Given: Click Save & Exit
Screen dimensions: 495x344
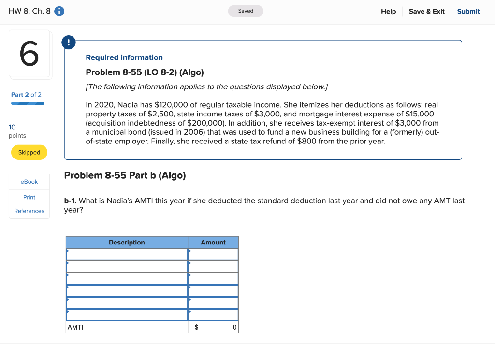Looking at the screenshot, I should [x=426, y=11].
